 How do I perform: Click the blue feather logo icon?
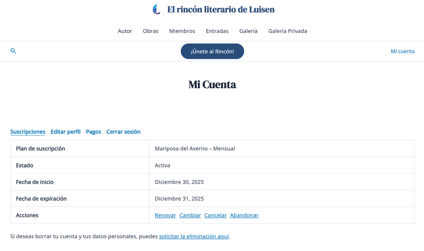(x=156, y=10)
